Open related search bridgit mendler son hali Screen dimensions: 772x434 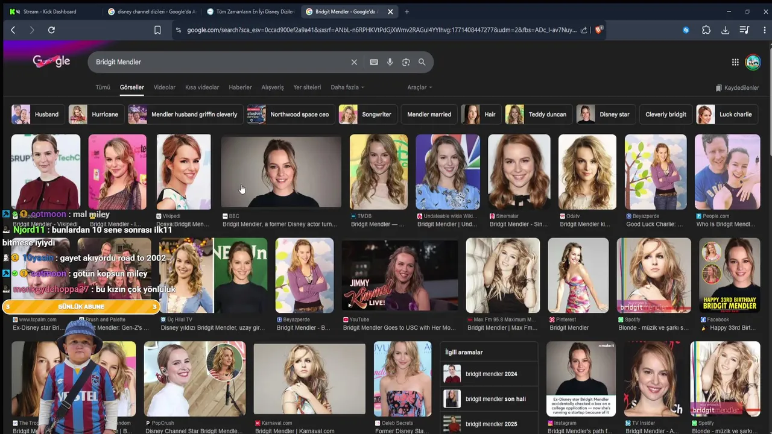point(489,399)
